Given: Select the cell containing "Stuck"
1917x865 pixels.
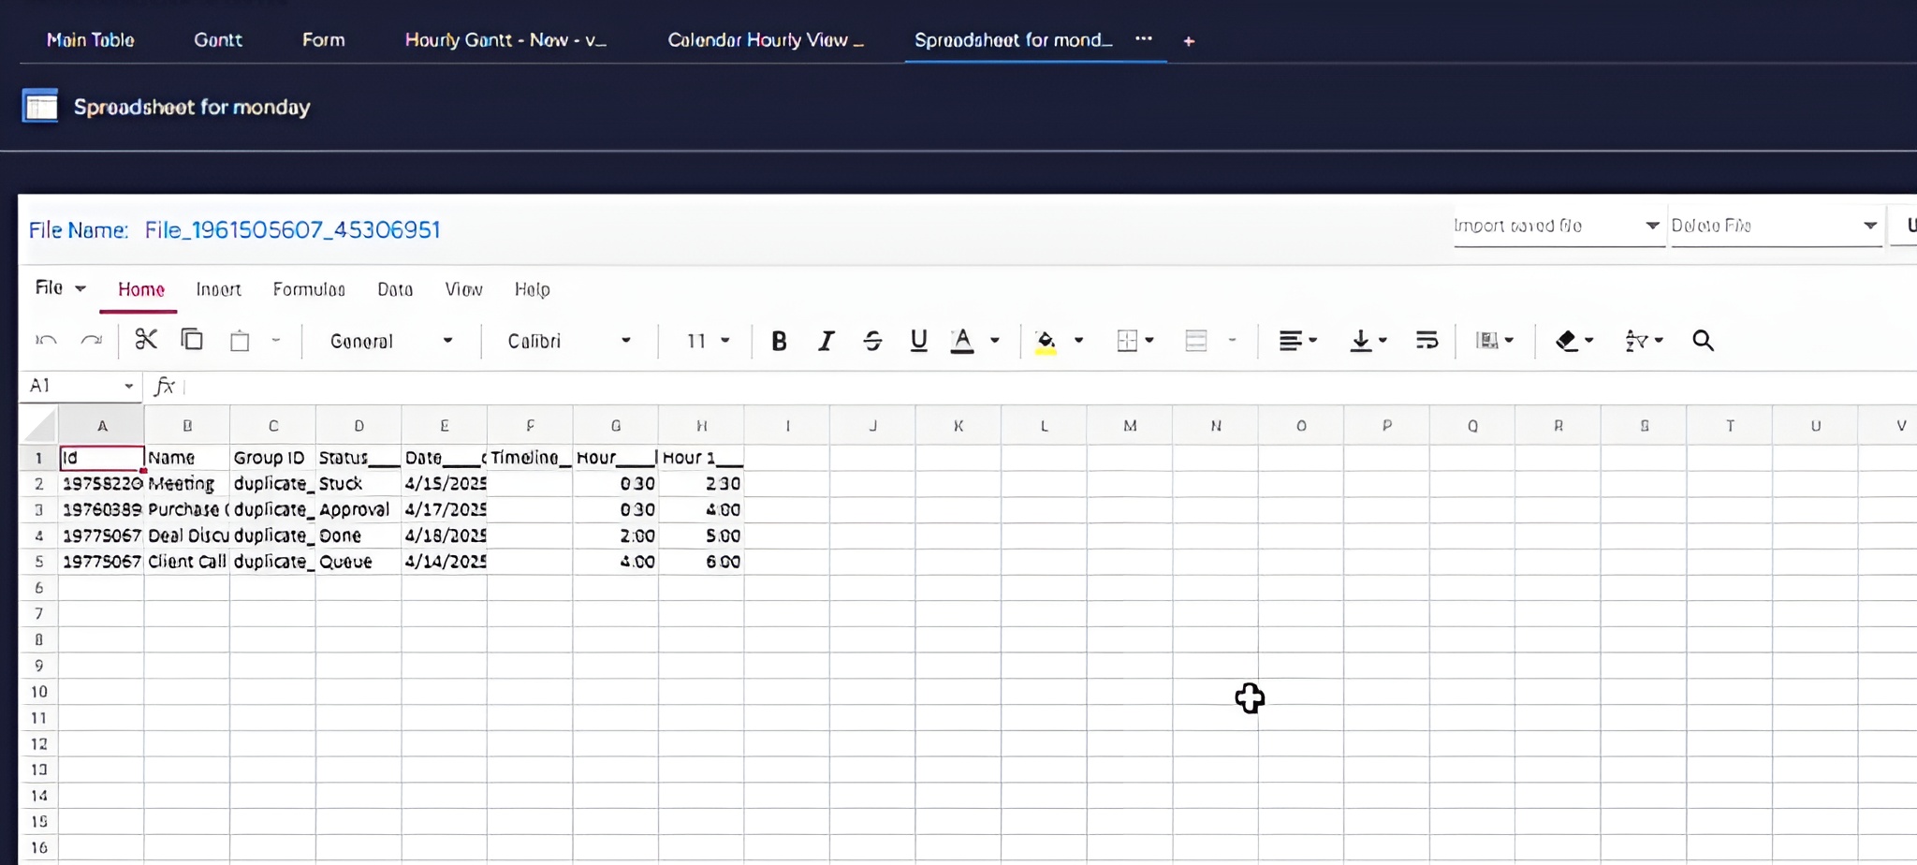Looking at the screenshot, I should [x=359, y=483].
